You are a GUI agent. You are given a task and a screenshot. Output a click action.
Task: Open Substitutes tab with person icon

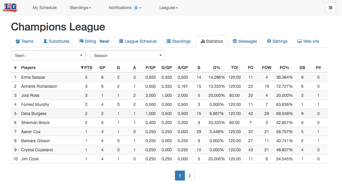(56, 41)
